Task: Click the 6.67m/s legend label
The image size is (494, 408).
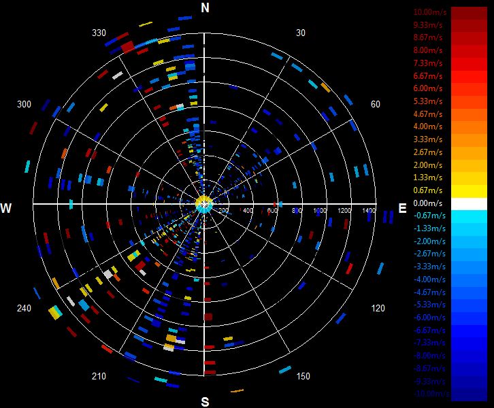Action: point(428,76)
